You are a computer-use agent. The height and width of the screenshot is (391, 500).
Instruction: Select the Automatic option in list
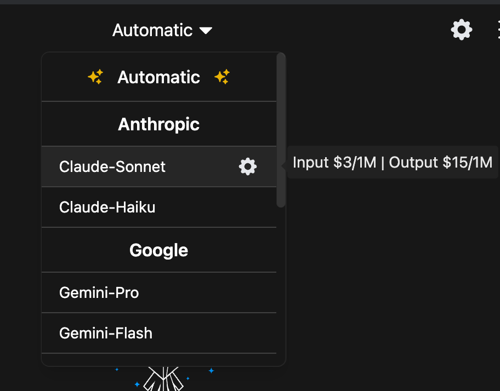click(159, 77)
